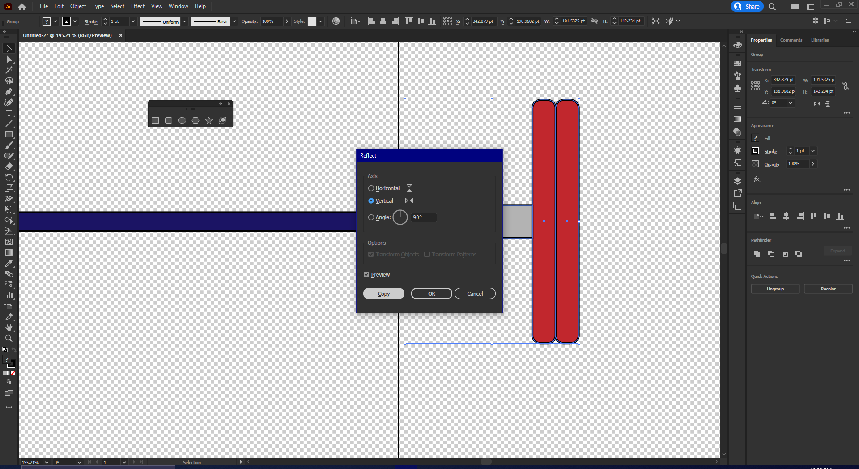This screenshot has width=859, height=469.
Task: Switch to the Libraries tab
Action: tap(819, 40)
